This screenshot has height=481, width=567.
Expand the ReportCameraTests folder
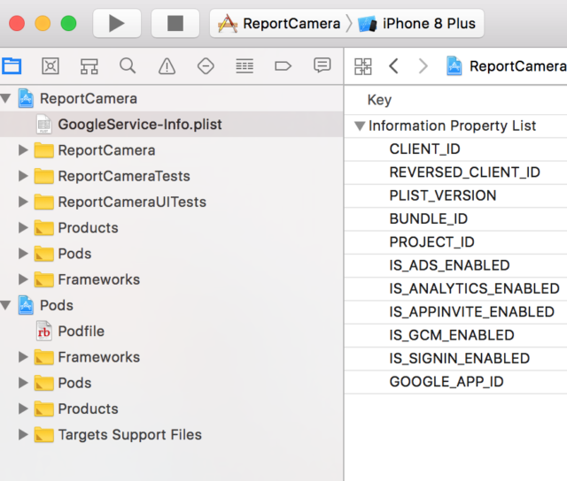tap(23, 176)
